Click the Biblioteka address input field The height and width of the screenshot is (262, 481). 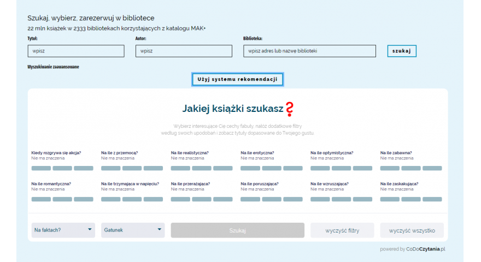(309, 51)
